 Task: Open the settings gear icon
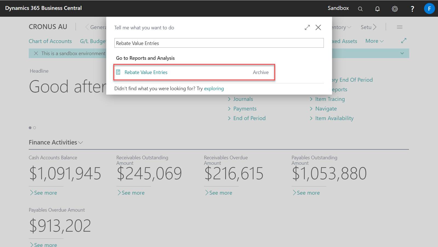395,9
